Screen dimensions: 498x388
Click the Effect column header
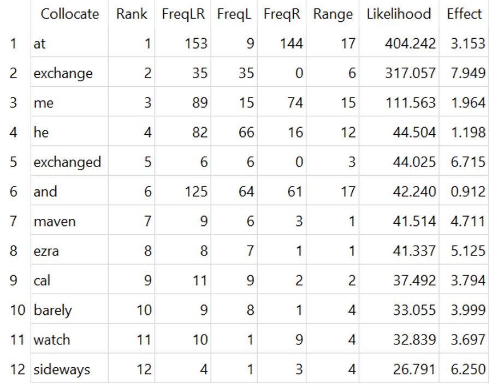[x=464, y=14]
